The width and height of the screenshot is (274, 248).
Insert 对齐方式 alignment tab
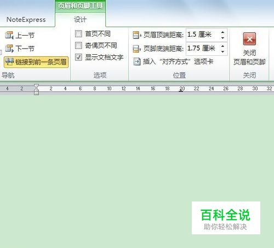tap(173, 62)
